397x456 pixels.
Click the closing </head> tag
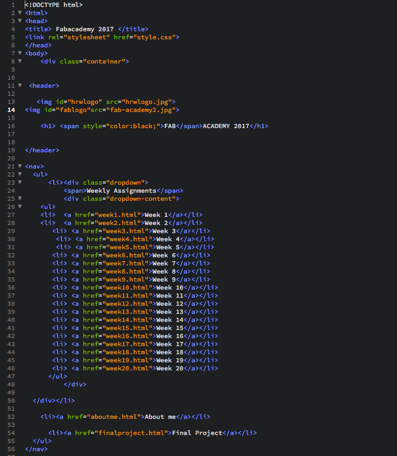38,45
